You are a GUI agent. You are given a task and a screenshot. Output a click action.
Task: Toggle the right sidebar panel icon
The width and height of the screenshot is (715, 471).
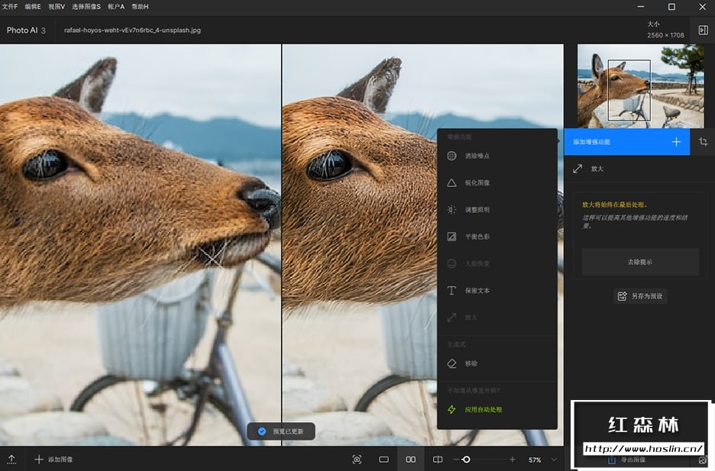point(703,30)
